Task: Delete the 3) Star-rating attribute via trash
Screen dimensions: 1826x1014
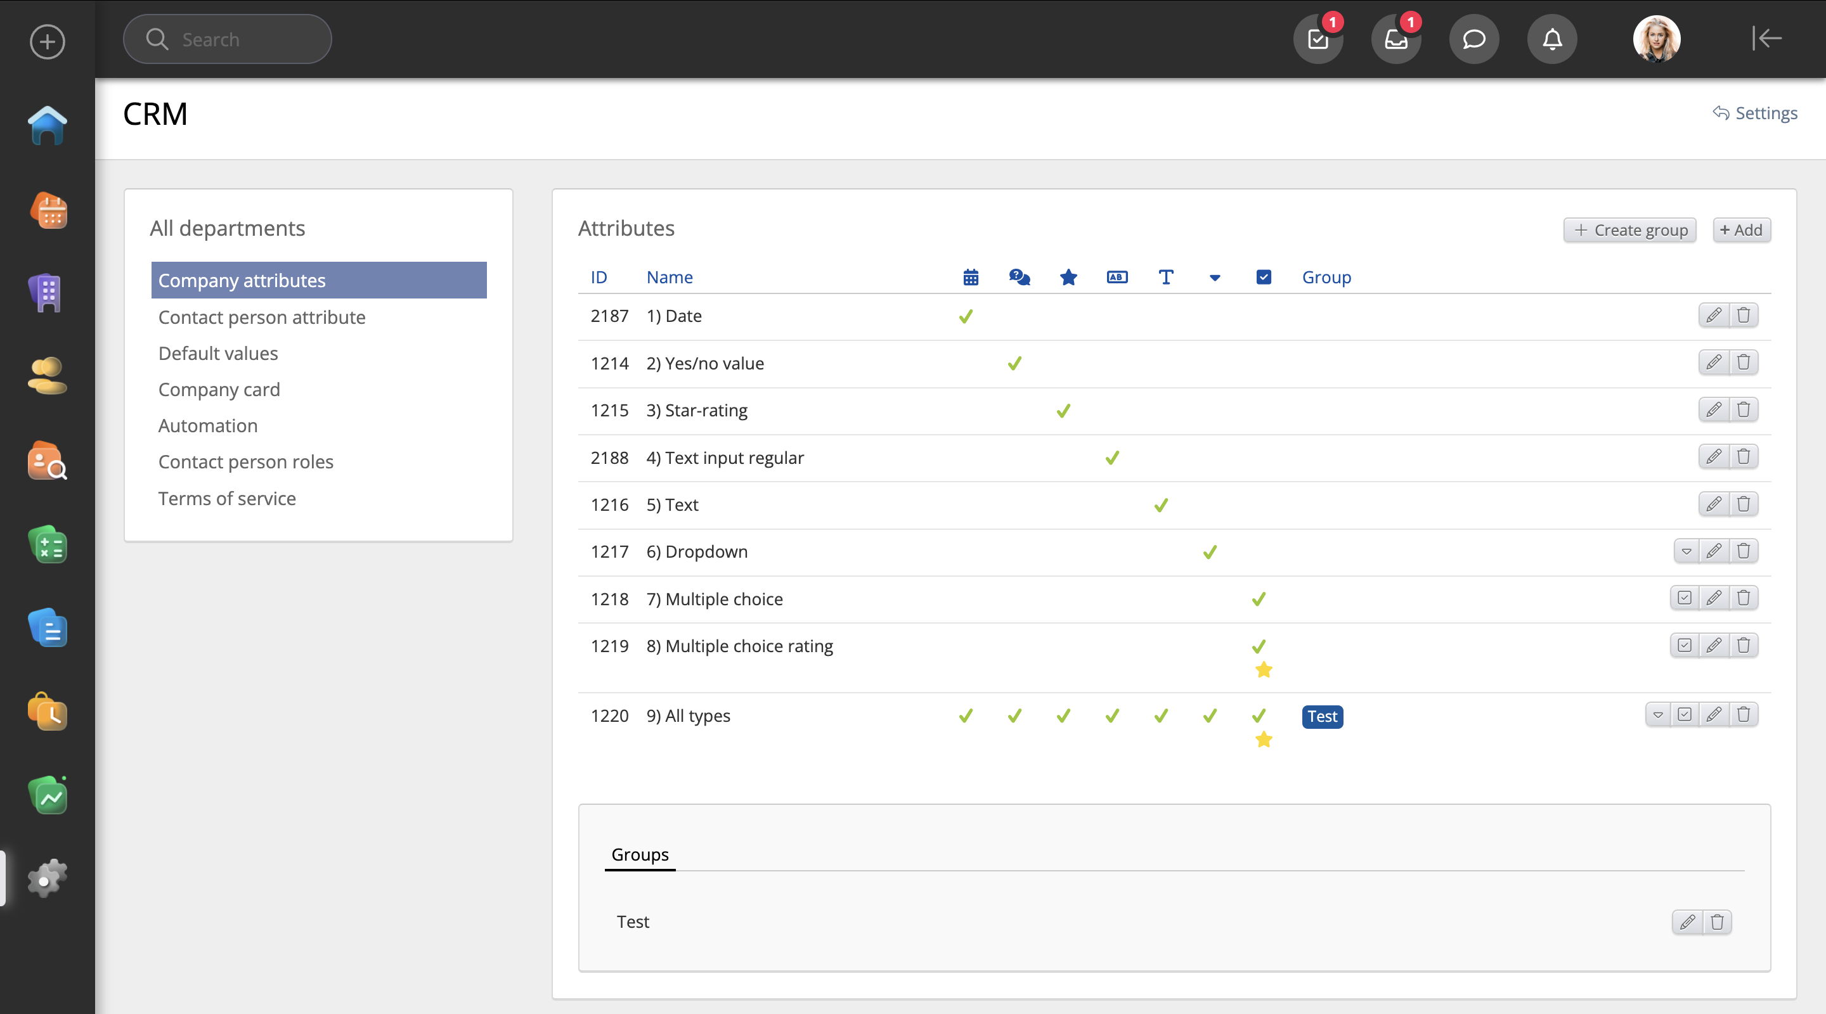Action: pos(1743,409)
